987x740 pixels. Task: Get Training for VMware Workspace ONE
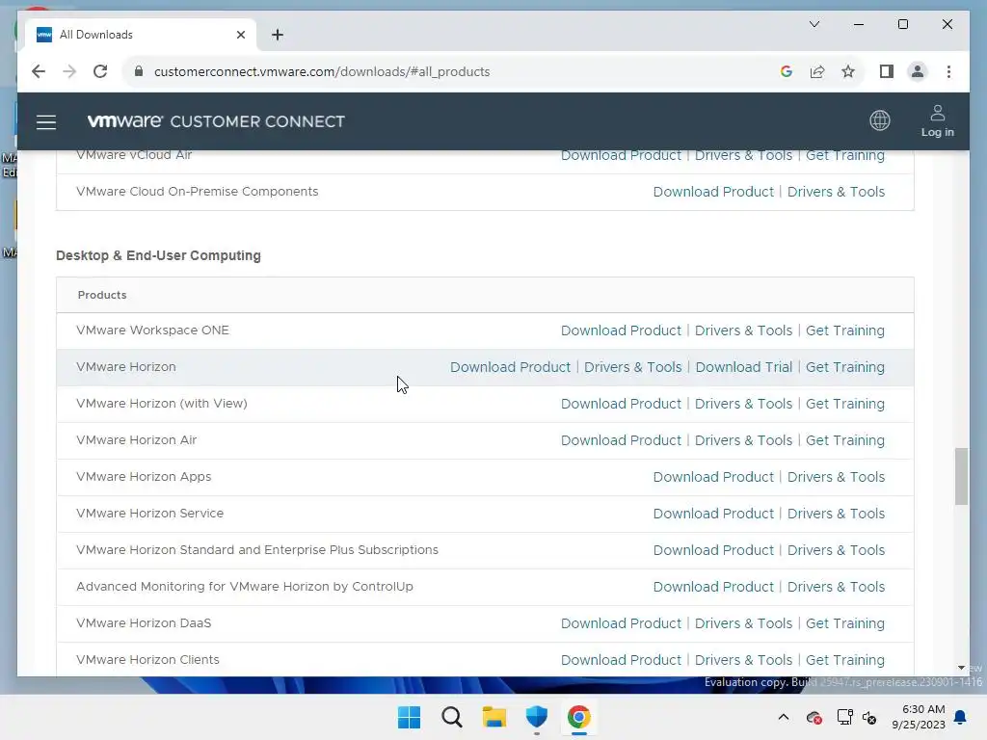click(x=844, y=330)
